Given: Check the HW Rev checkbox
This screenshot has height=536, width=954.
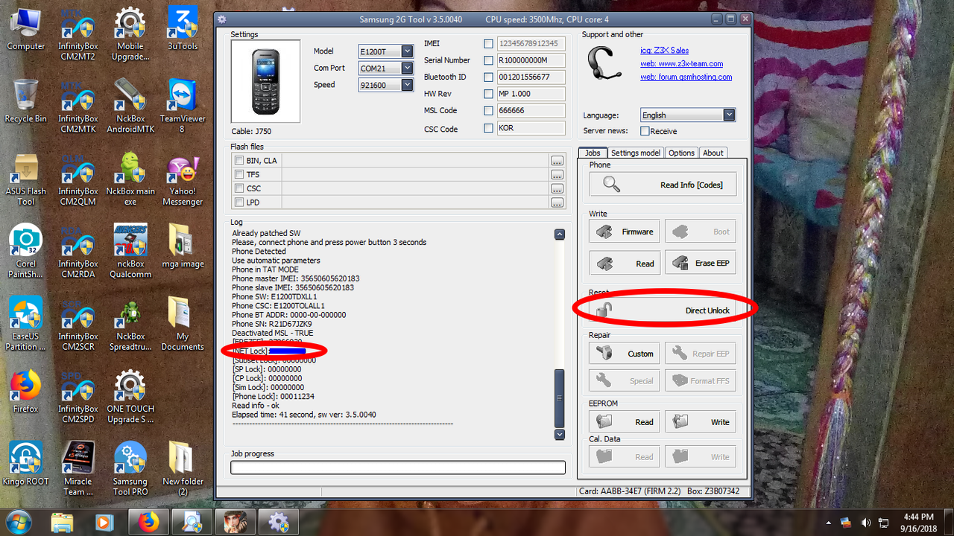Looking at the screenshot, I should pos(488,94).
